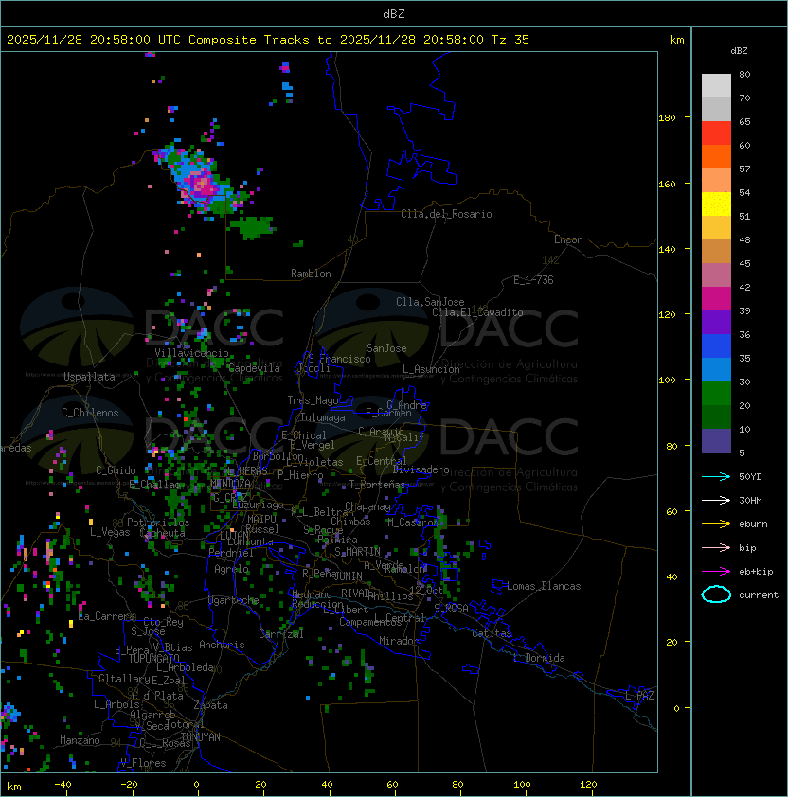Viewport: 788px width, 797px height.
Task: Click the 'Anchoris' map label
Action: pos(222,645)
